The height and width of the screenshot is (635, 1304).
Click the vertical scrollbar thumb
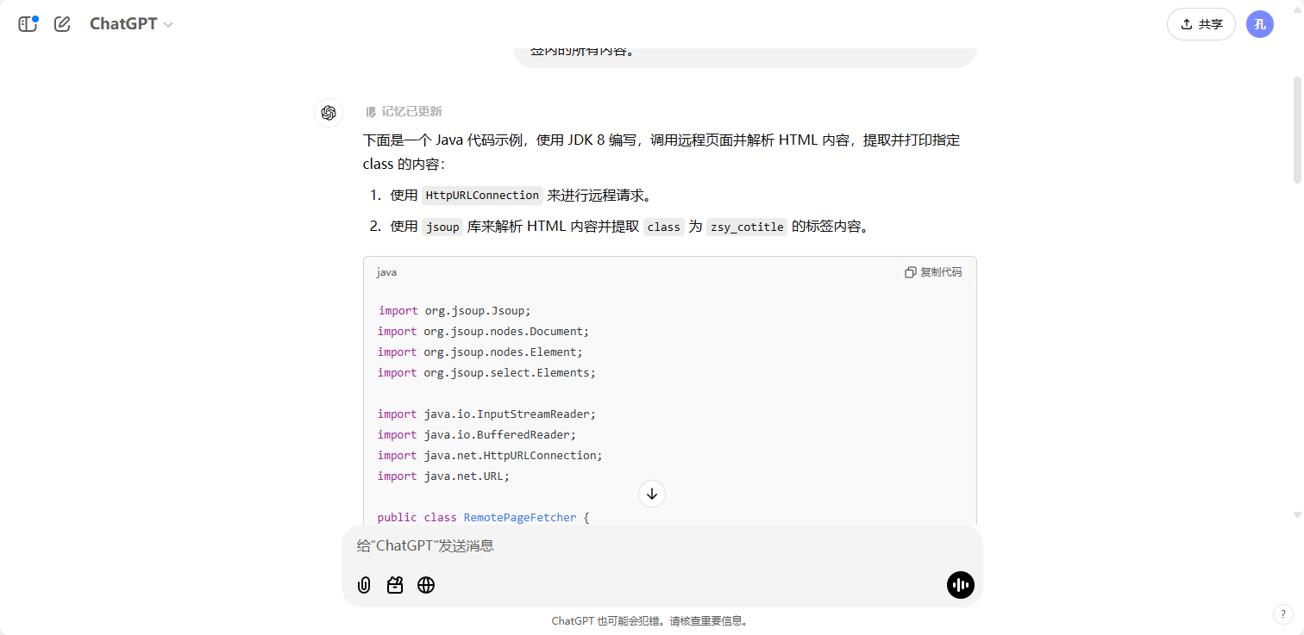coord(1296,129)
